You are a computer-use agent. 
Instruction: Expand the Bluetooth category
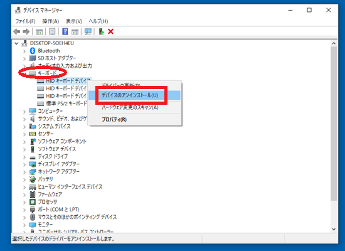pos(24,51)
